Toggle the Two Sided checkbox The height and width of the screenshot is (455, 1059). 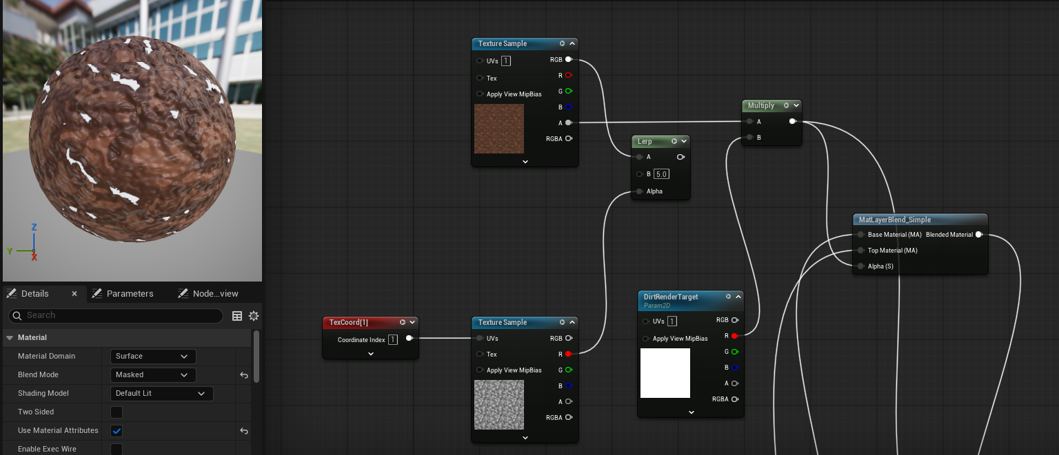[x=117, y=412]
